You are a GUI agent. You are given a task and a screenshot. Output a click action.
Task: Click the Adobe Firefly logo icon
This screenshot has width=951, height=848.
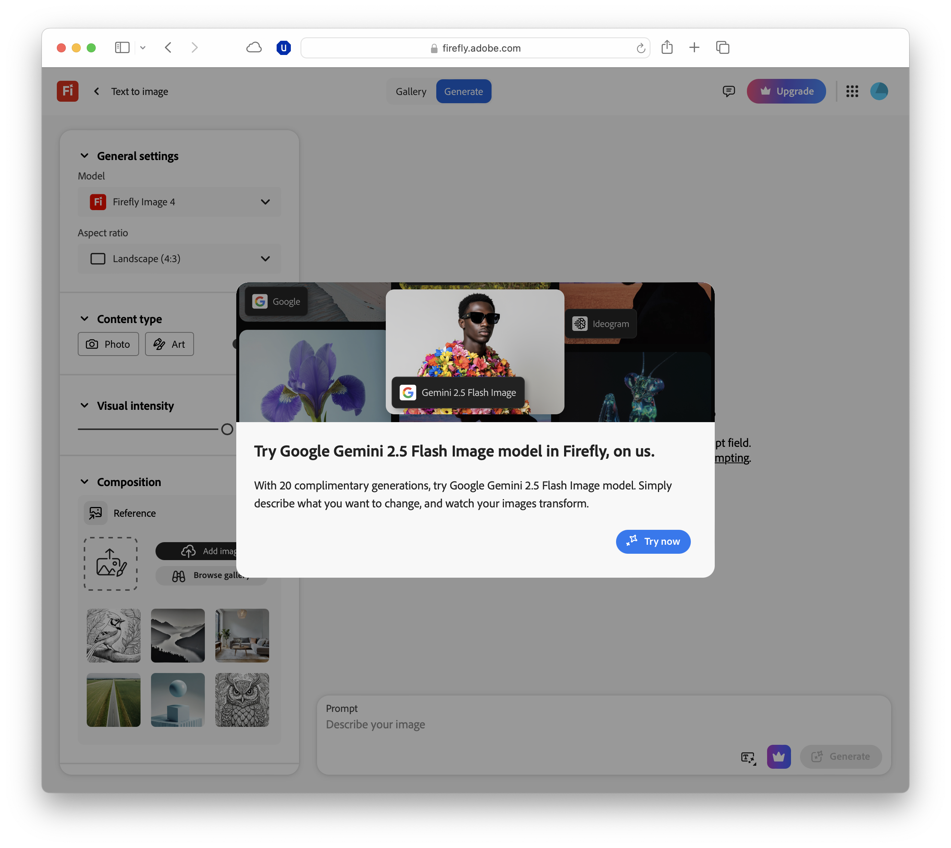[x=68, y=91]
